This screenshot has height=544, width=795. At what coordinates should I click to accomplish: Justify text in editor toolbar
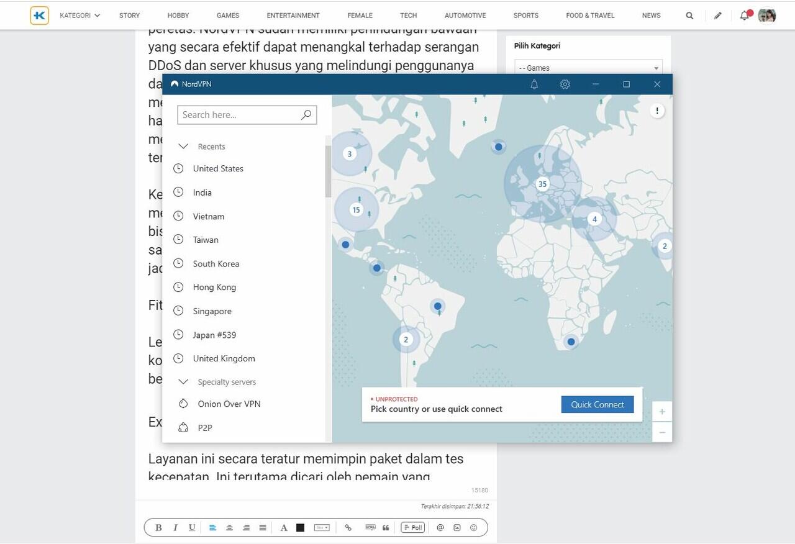click(x=263, y=528)
